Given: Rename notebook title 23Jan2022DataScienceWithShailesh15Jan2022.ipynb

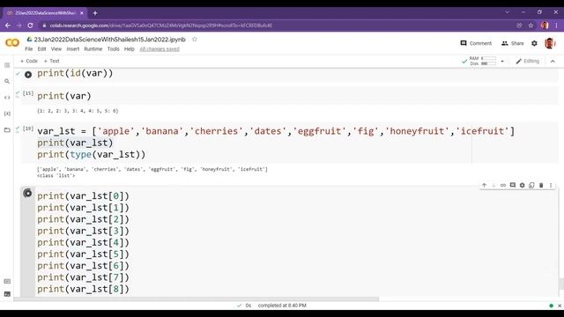Looking at the screenshot, I should point(109,39).
